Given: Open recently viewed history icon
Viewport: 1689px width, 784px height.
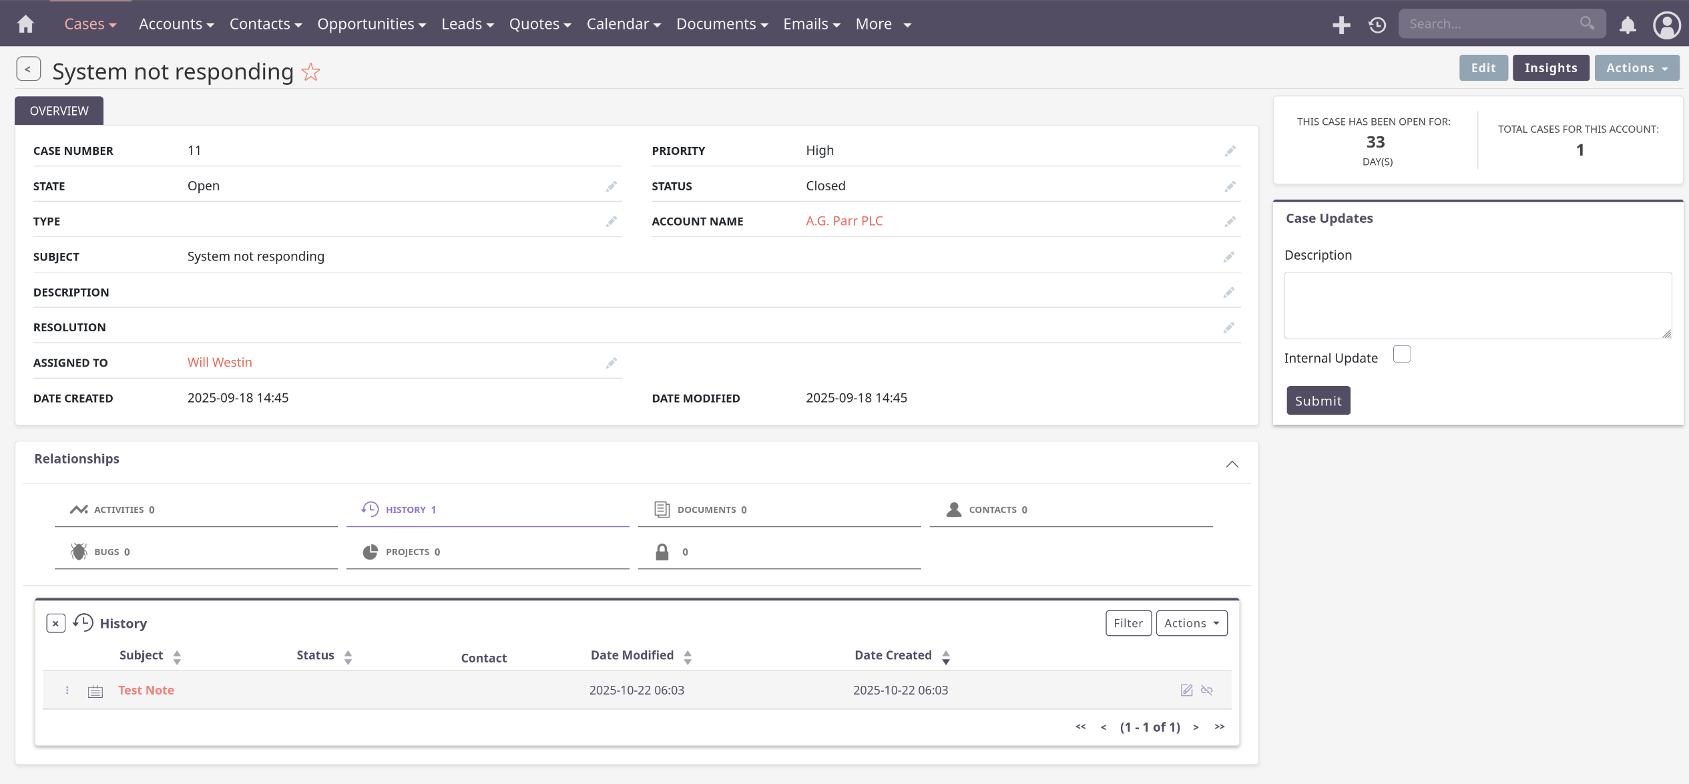Looking at the screenshot, I should click(1377, 25).
